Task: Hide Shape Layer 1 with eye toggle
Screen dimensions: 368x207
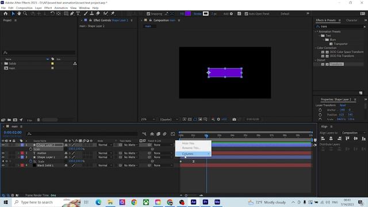Action: [3, 157]
